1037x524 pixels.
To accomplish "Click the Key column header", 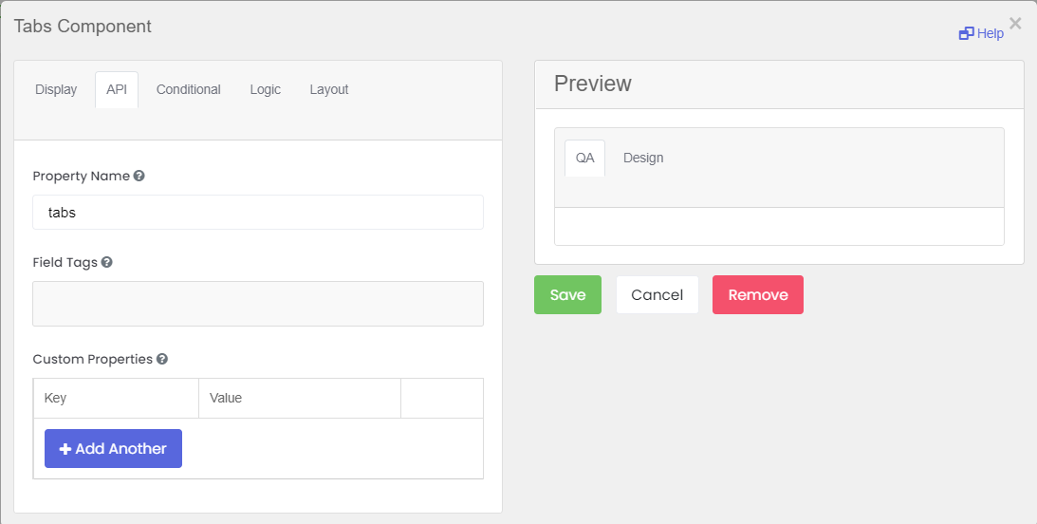I will (x=116, y=399).
